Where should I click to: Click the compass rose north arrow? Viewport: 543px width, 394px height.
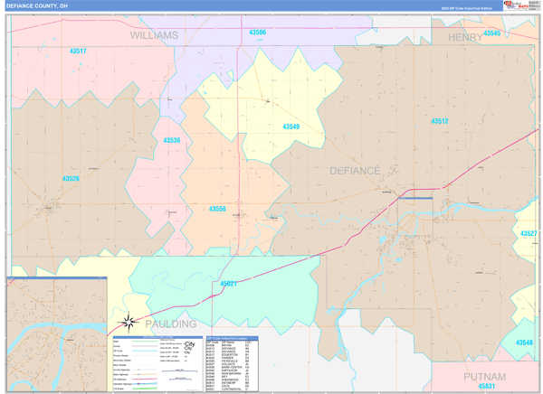click(129, 323)
